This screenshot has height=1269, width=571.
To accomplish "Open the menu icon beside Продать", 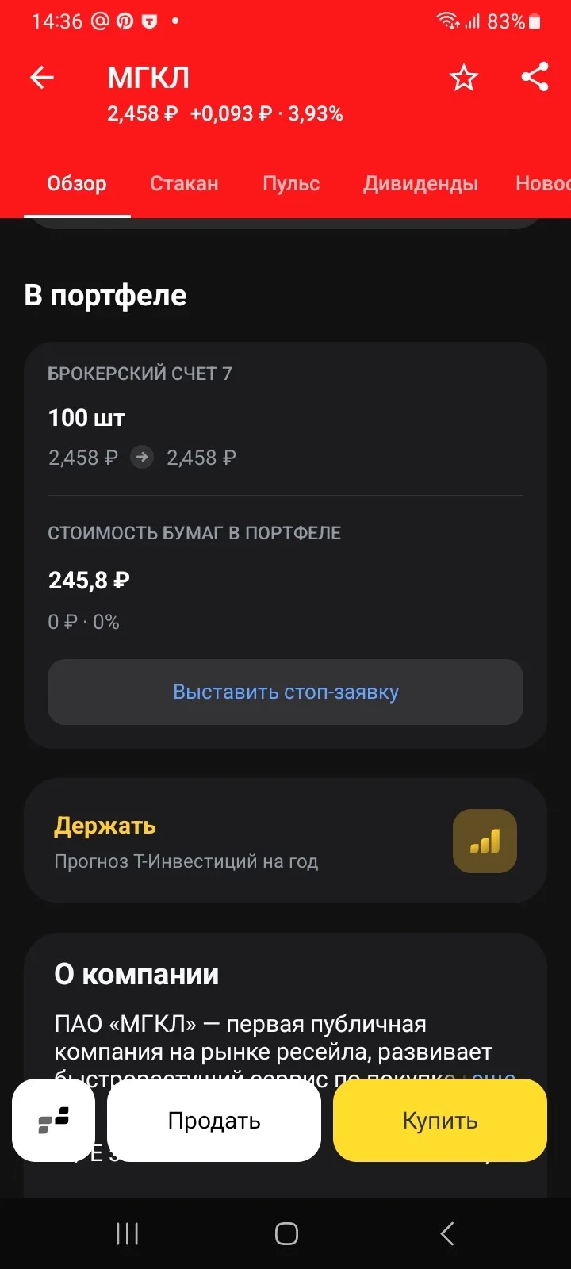I will 54,1120.
